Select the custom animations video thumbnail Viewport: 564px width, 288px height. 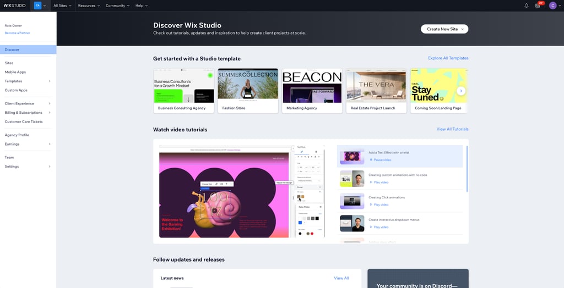[352, 179]
